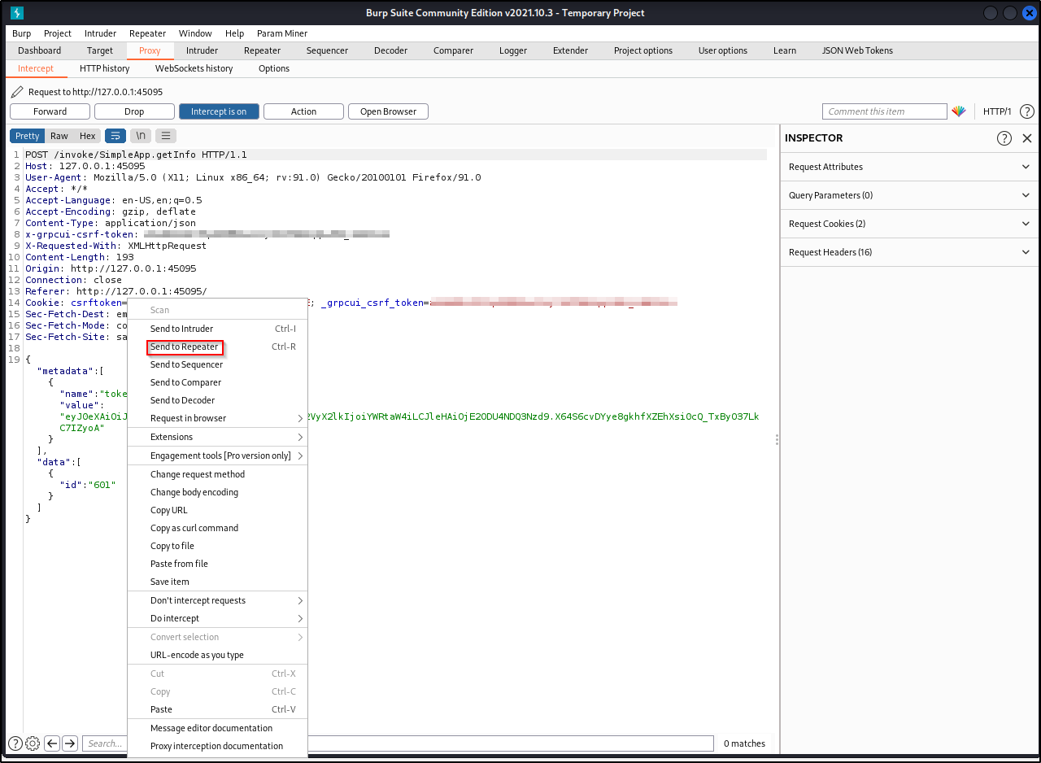
Task: Click the pencil edit-request icon
Action: (17, 92)
